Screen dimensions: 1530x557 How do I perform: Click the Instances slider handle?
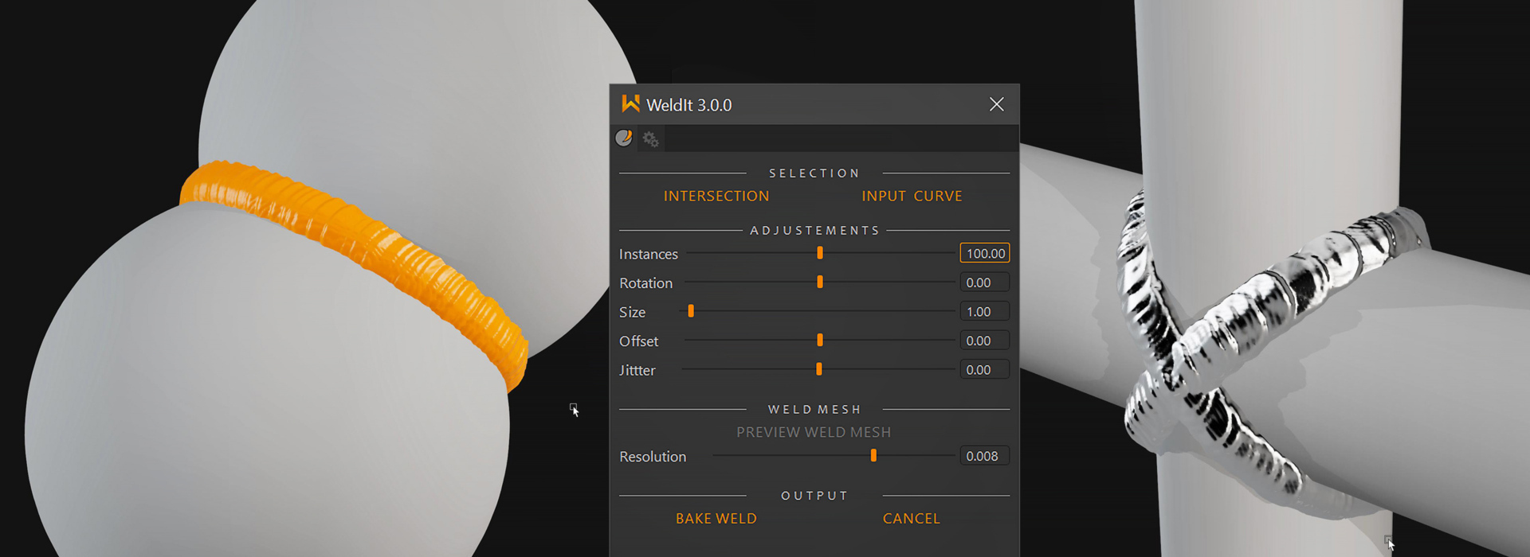pyautogui.click(x=820, y=253)
